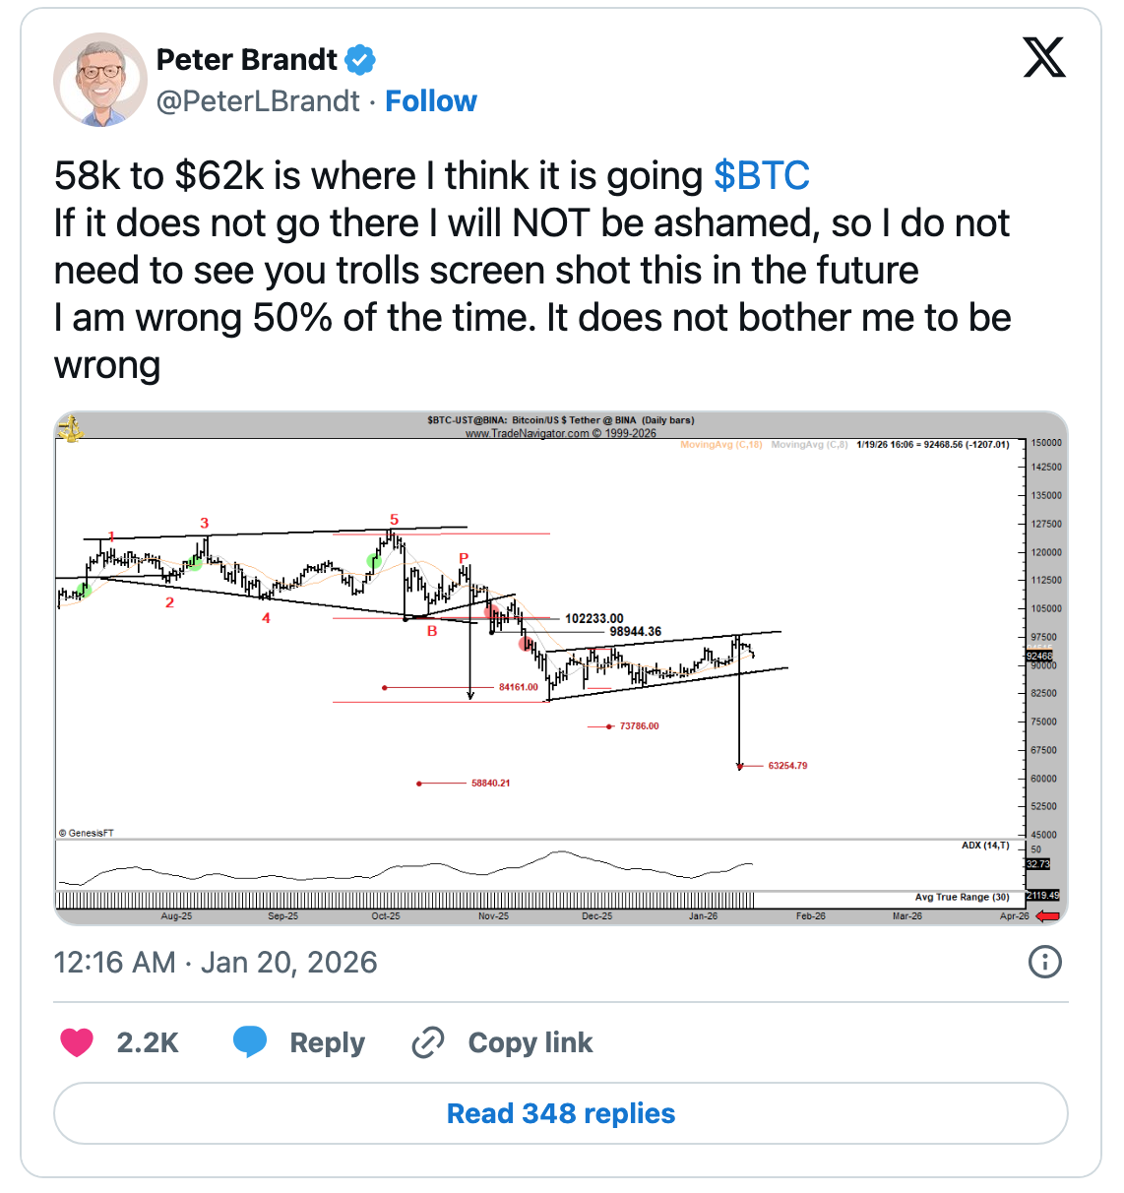Image resolution: width=1124 pixels, height=1193 pixels.
Task: Click the verified badge next to Peter Brandt
Action: [x=360, y=59]
